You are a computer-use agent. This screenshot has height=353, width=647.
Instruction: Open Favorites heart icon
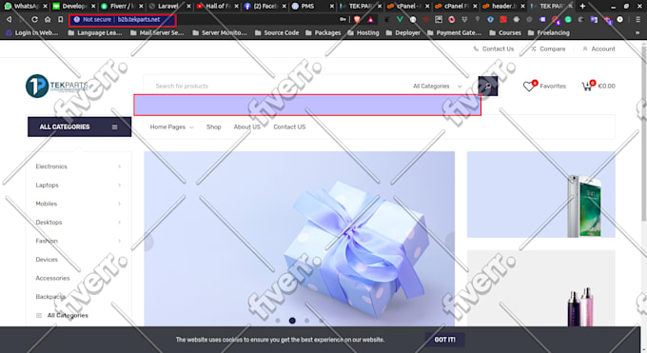pyautogui.click(x=529, y=86)
